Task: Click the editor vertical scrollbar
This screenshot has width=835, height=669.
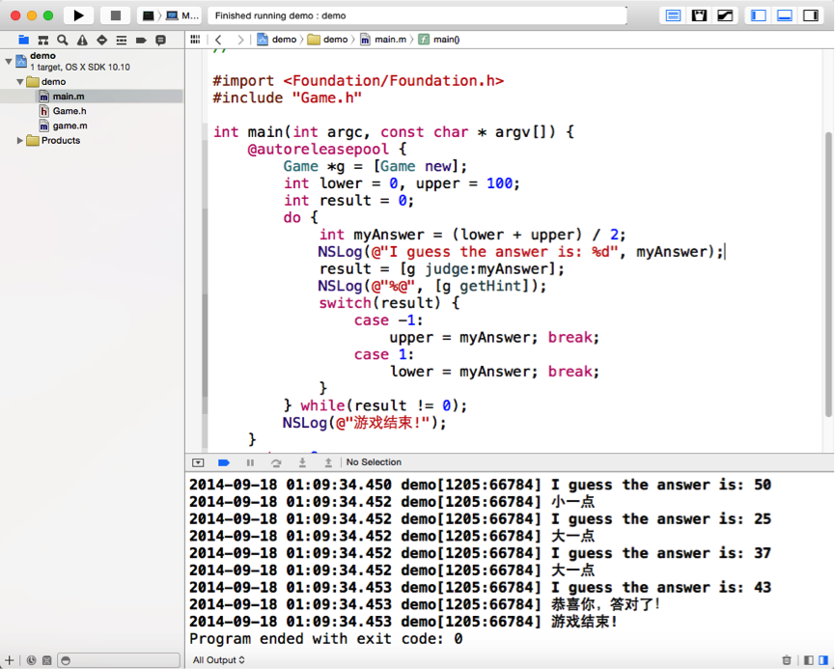Action: [x=828, y=272]
